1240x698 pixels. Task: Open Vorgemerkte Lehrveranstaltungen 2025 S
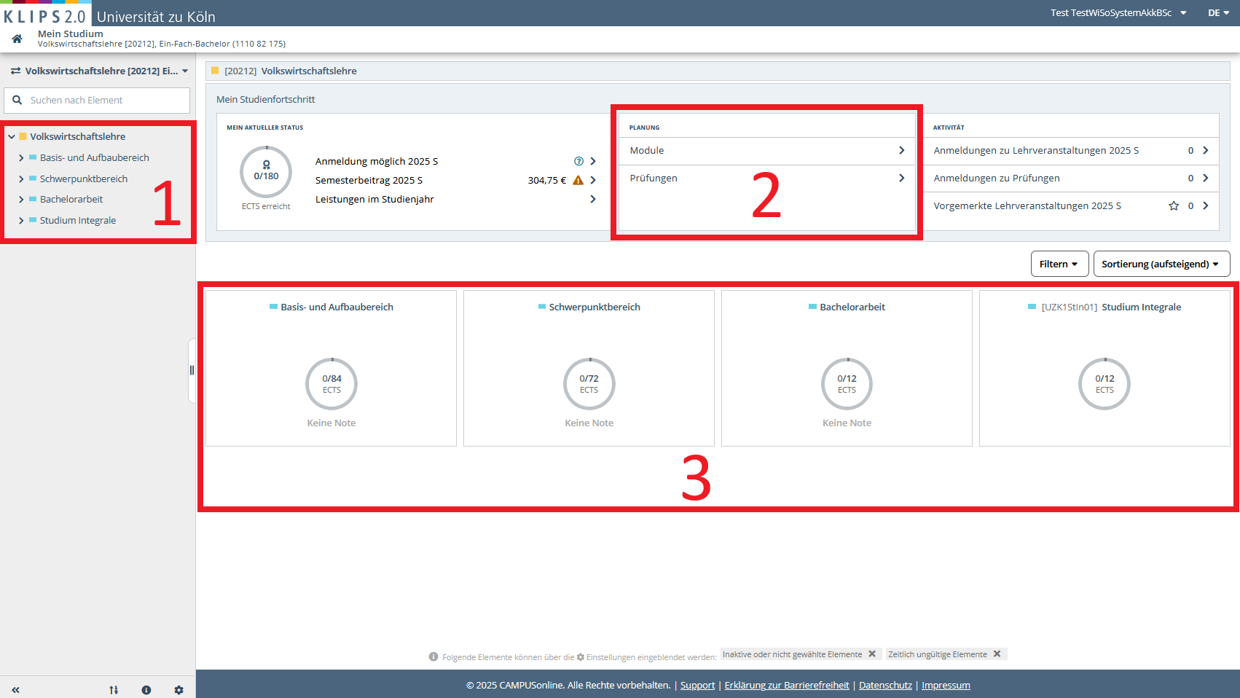tap(1071, 205)
